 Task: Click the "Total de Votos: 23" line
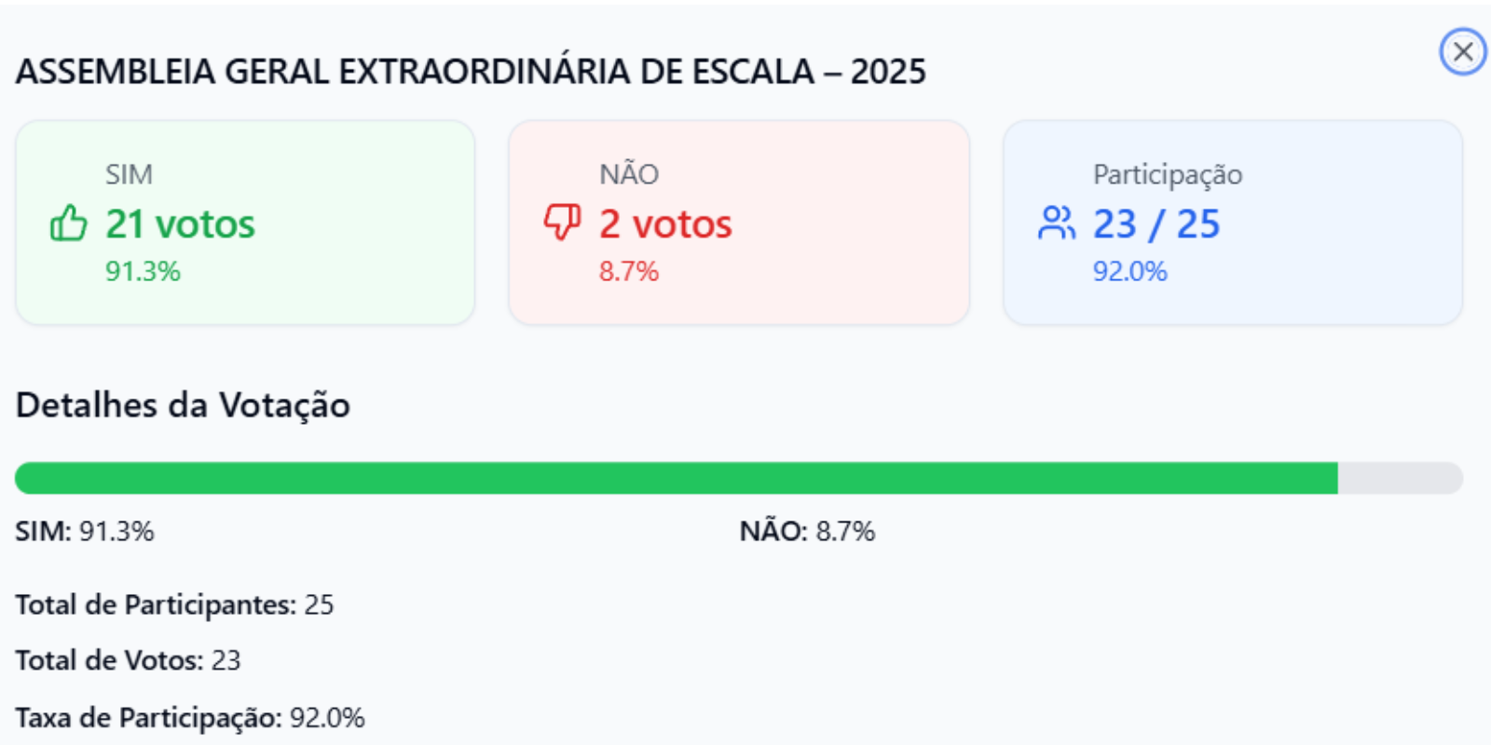point(128,660)
